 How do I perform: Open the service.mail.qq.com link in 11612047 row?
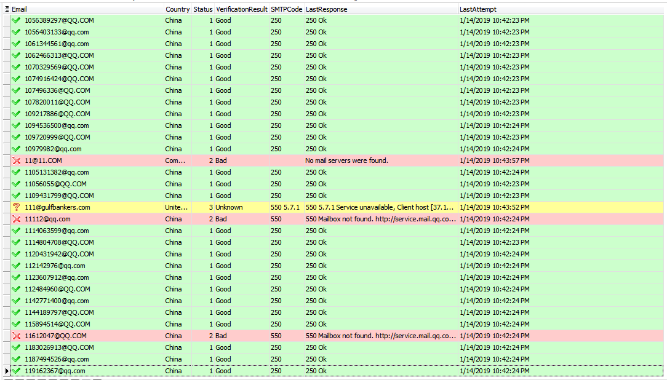[x=412, y=336]
